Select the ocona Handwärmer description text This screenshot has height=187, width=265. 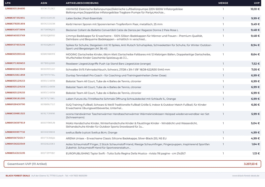137,116
